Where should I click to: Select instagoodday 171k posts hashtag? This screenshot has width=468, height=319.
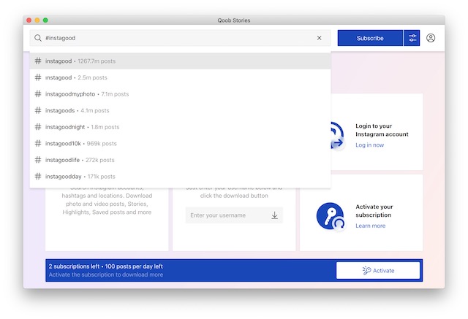pyautogui.click(x=180, y=177)
